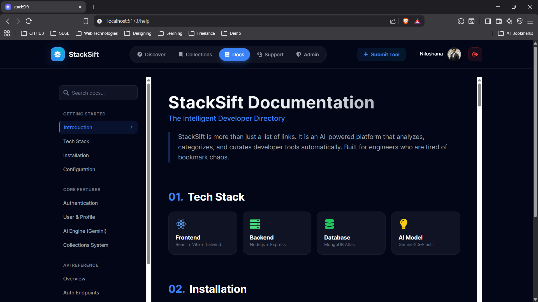Viewport: 538px width, 302px height.
Task: Close the stackSift browser tab
Action: (80, 7)
